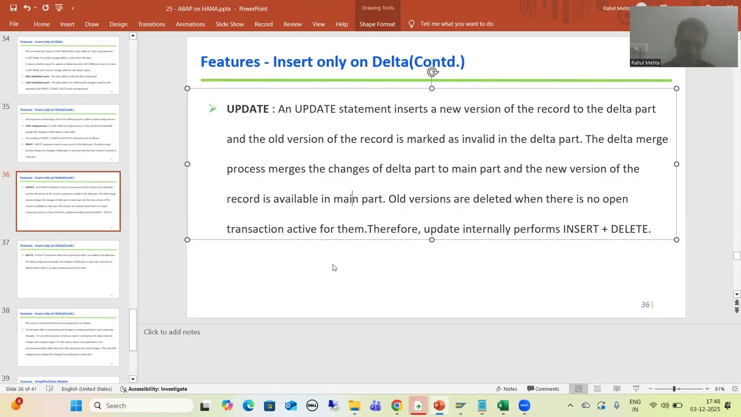This screenshot has height=417, width=741.
Task: Click the Undo arrow icon
Action: coord(27,8)
